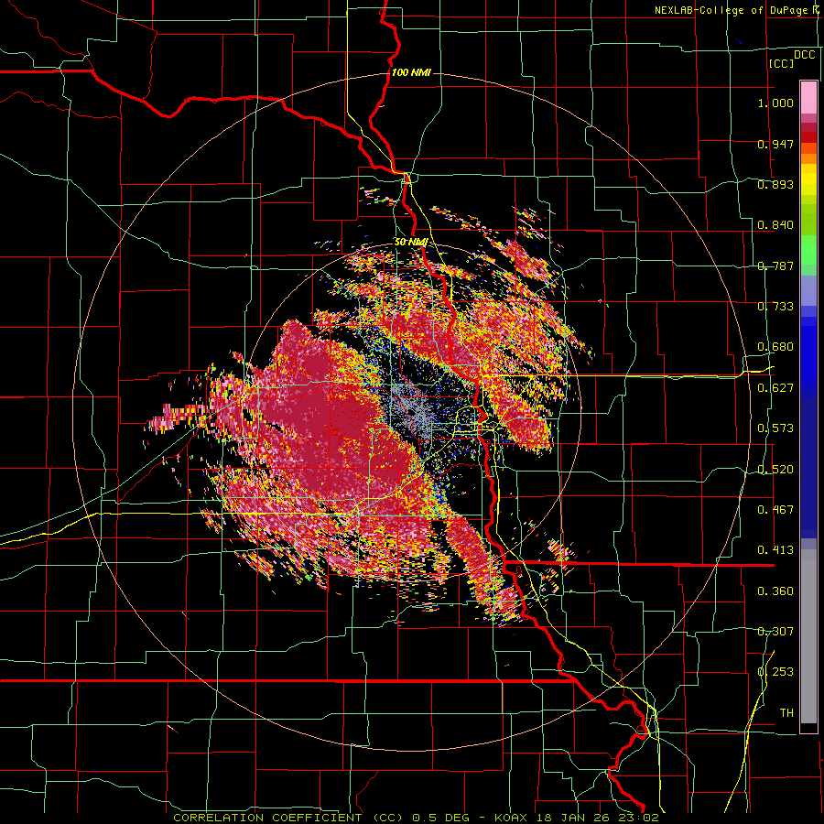Click the 100 NMI range ring label
824x824 pixels.
coord(411,72)
